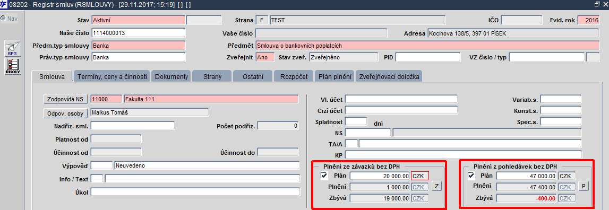This screenshot has height=210, width=609.
Task: Restore the form window in the title bar
Action: [x=597, y=4]
